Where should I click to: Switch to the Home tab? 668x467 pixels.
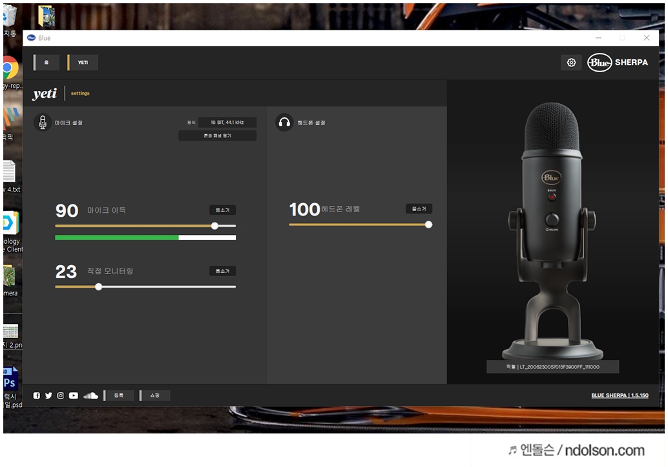click(x=47, y=63)
